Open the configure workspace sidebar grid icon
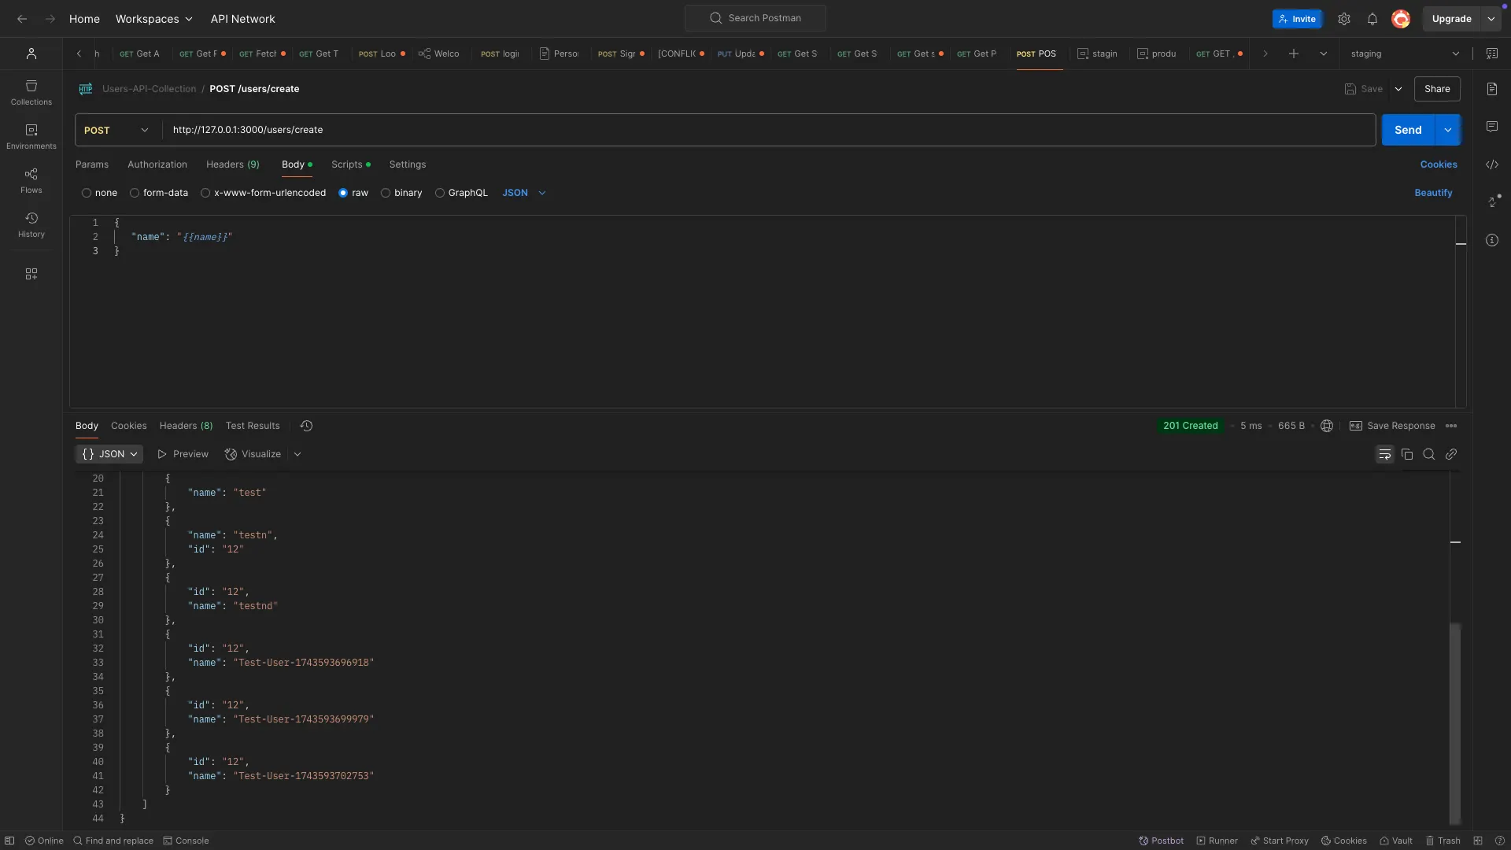1511x850 pixels. (31, 274)
